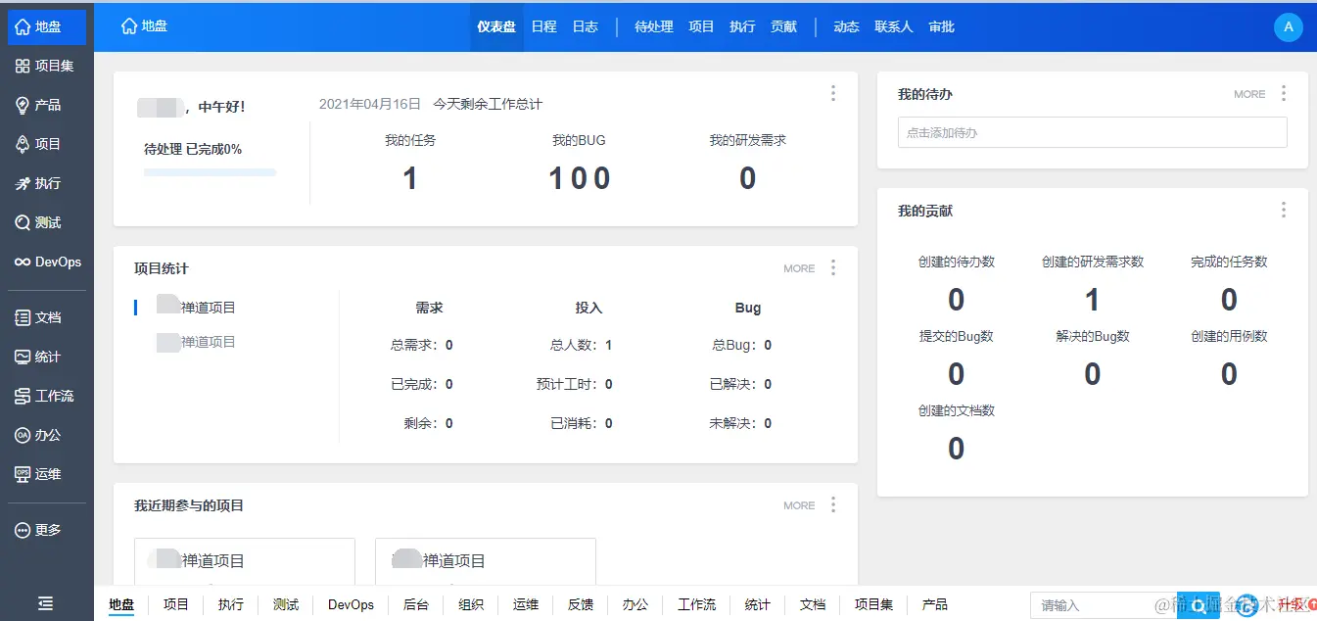
Task: Switch to the 联系人 tab
Action: click(x=894, y=26)
